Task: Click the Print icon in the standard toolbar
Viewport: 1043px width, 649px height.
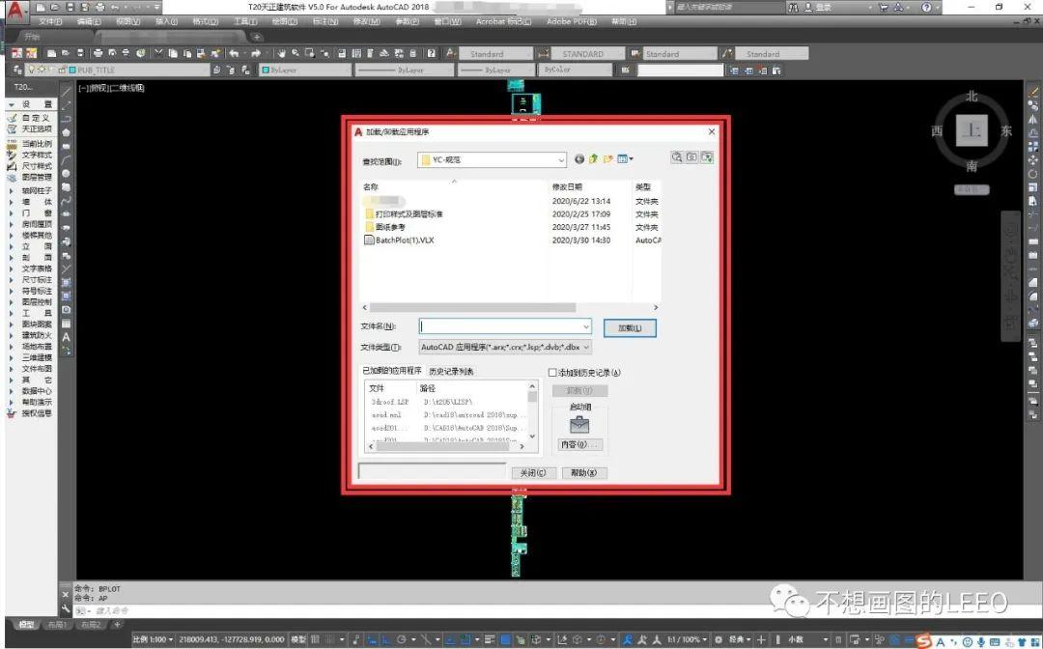Action: 99,53
